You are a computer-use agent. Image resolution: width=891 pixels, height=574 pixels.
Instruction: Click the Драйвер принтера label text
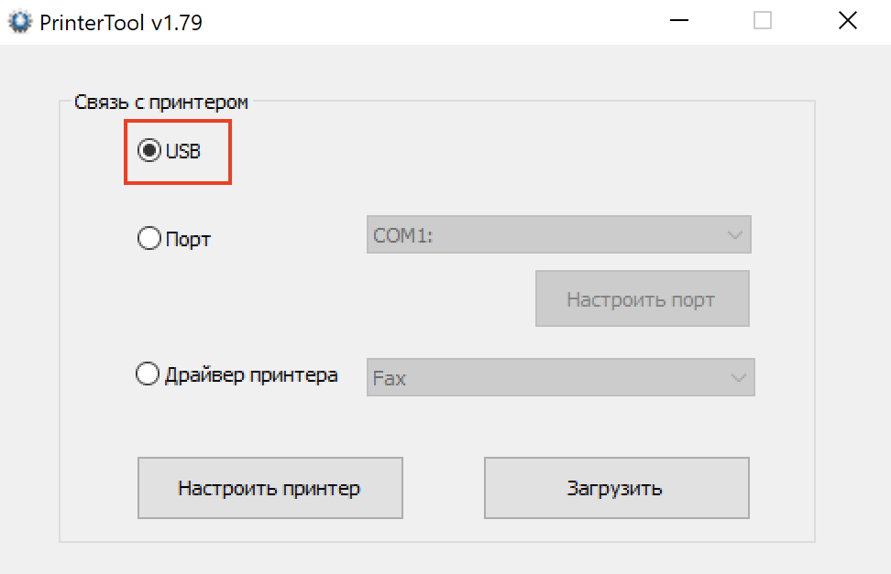point(251,375)
